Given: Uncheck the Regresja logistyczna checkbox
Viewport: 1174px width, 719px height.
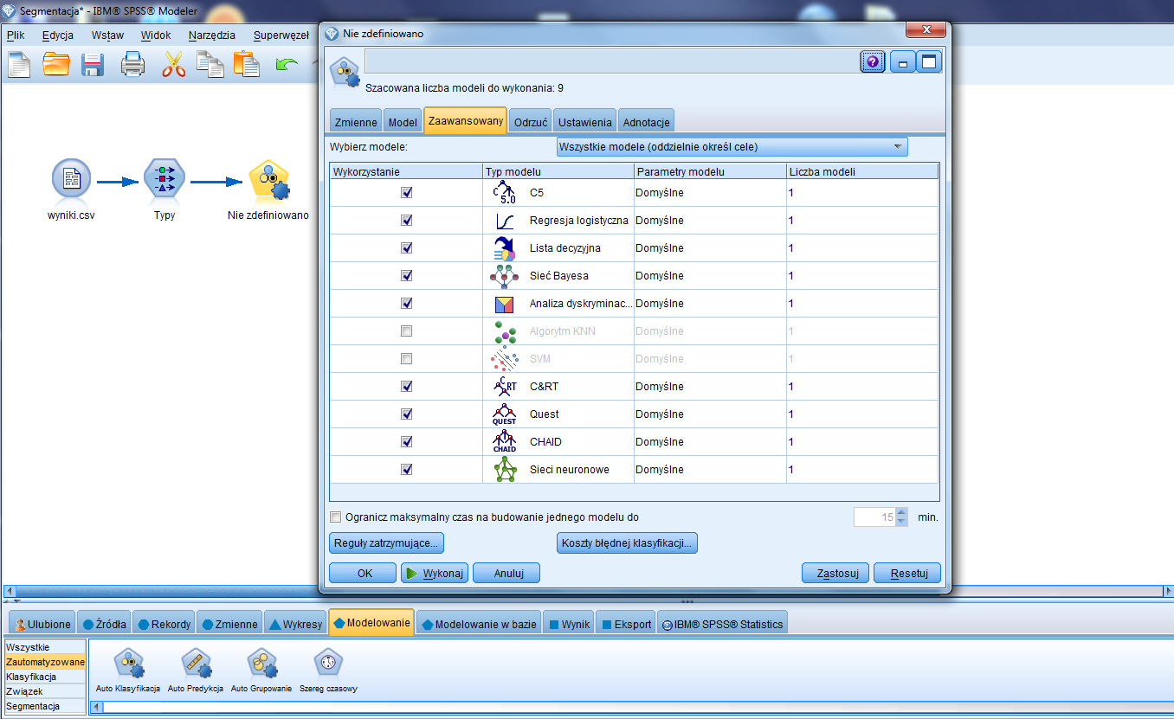Looking at the screenshot, I should [406, 221].
